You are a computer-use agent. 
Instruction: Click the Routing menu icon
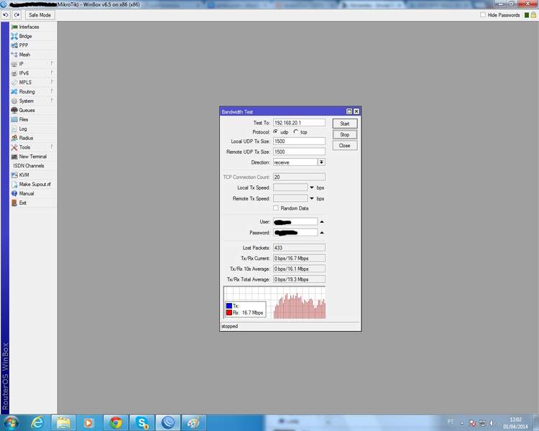(14, 92)
